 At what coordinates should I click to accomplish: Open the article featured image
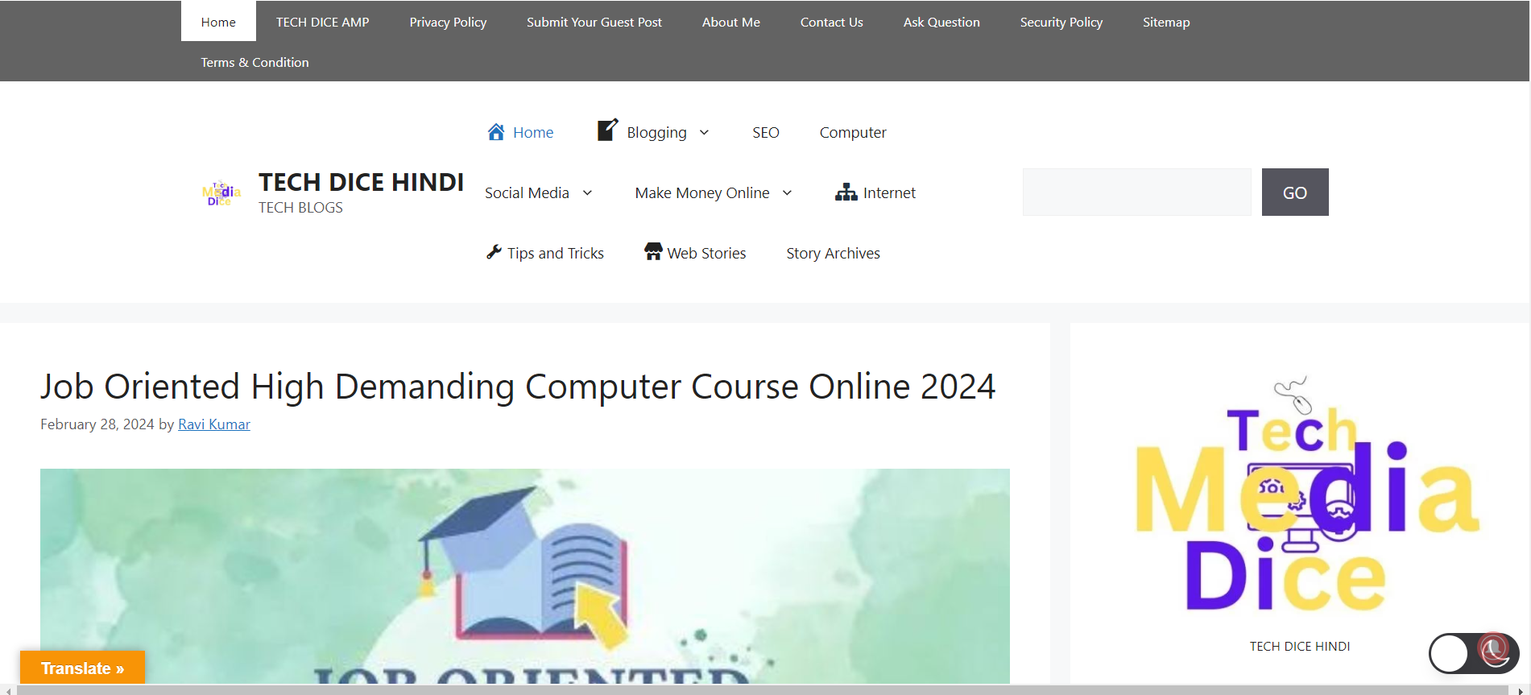(x=524, y=576)
